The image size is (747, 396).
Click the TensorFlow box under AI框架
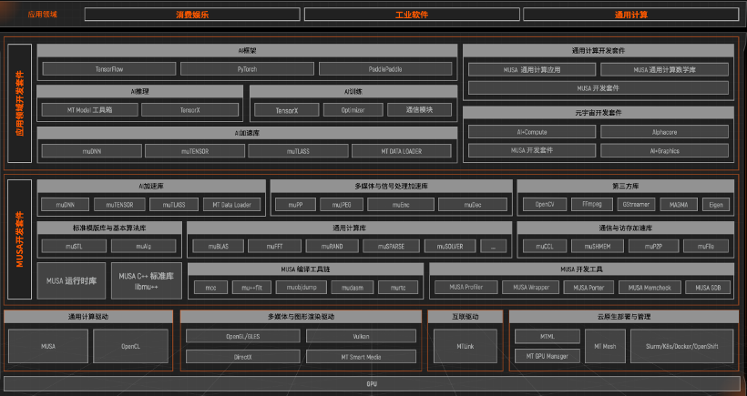tap(109, 69)
